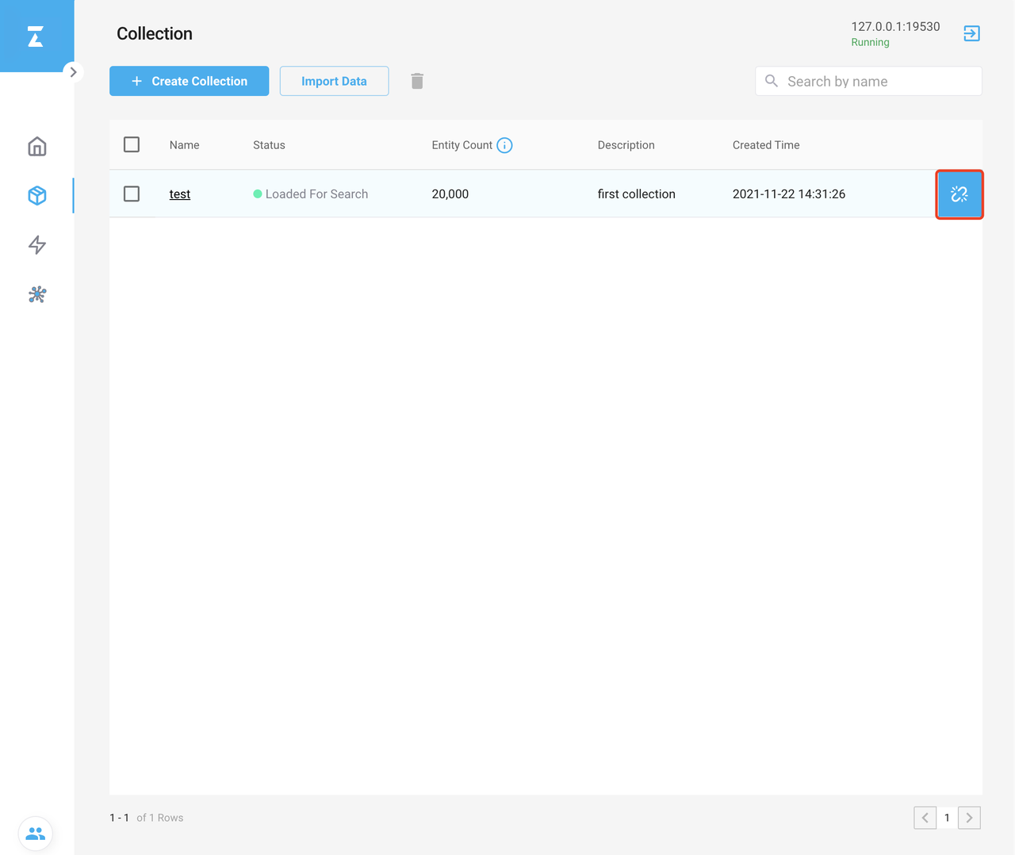Select the Collection cube icon in sidebar
Viewport: 1015px width, 855px height.
(x=37, y=196)
